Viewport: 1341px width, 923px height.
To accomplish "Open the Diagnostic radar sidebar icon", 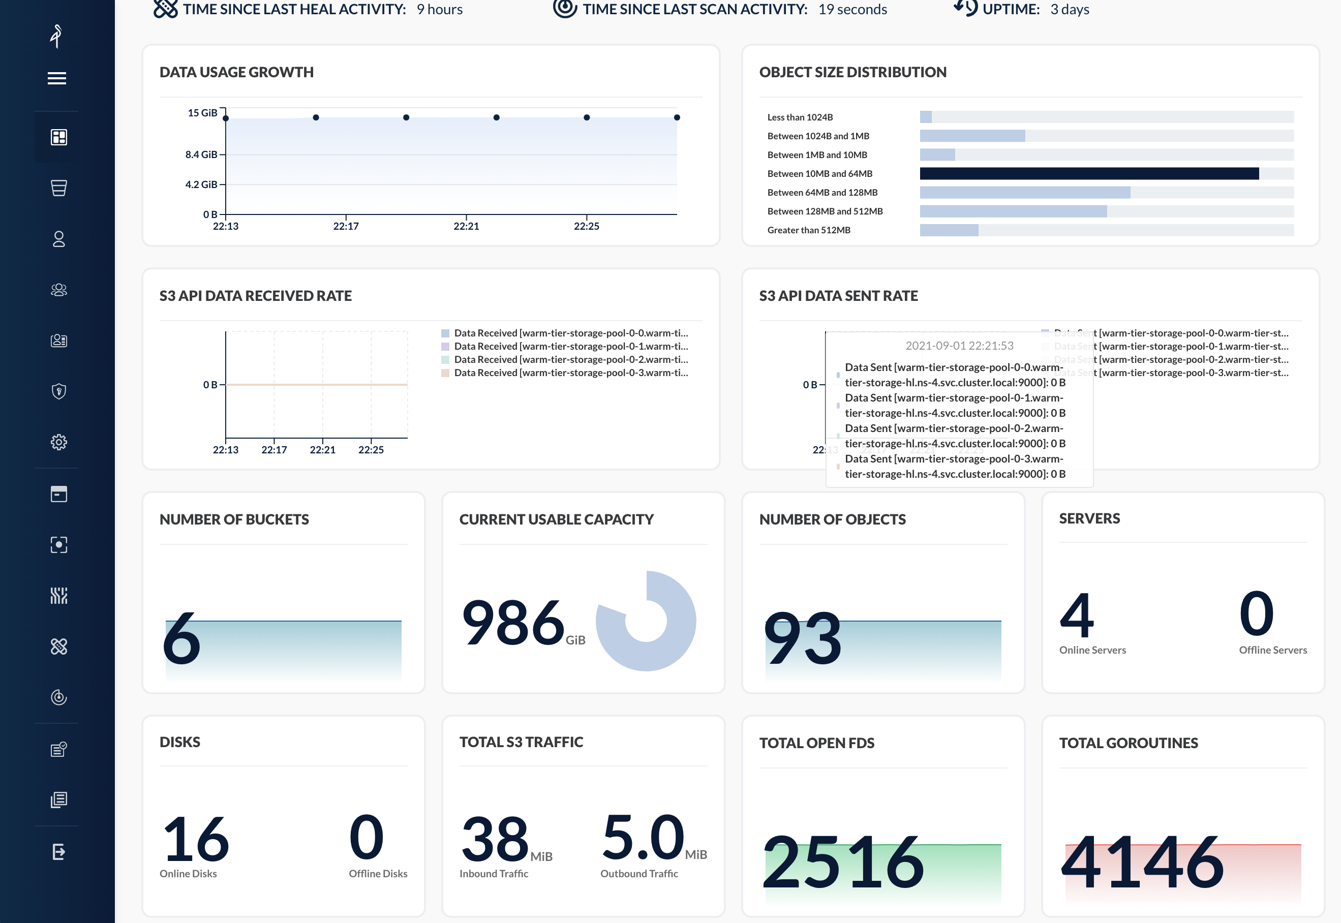I will pyautogui.click(x=58, y=697).
